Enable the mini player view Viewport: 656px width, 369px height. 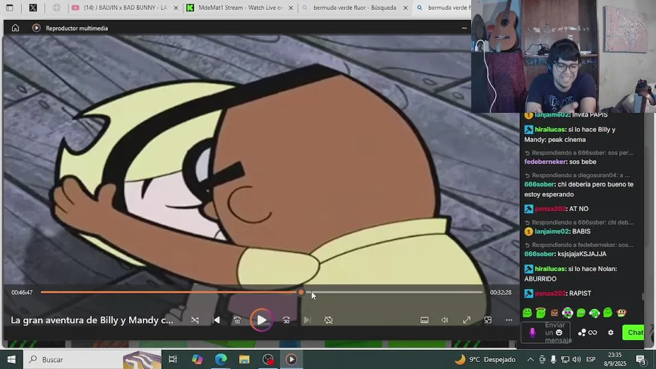(x=488, y=320)
